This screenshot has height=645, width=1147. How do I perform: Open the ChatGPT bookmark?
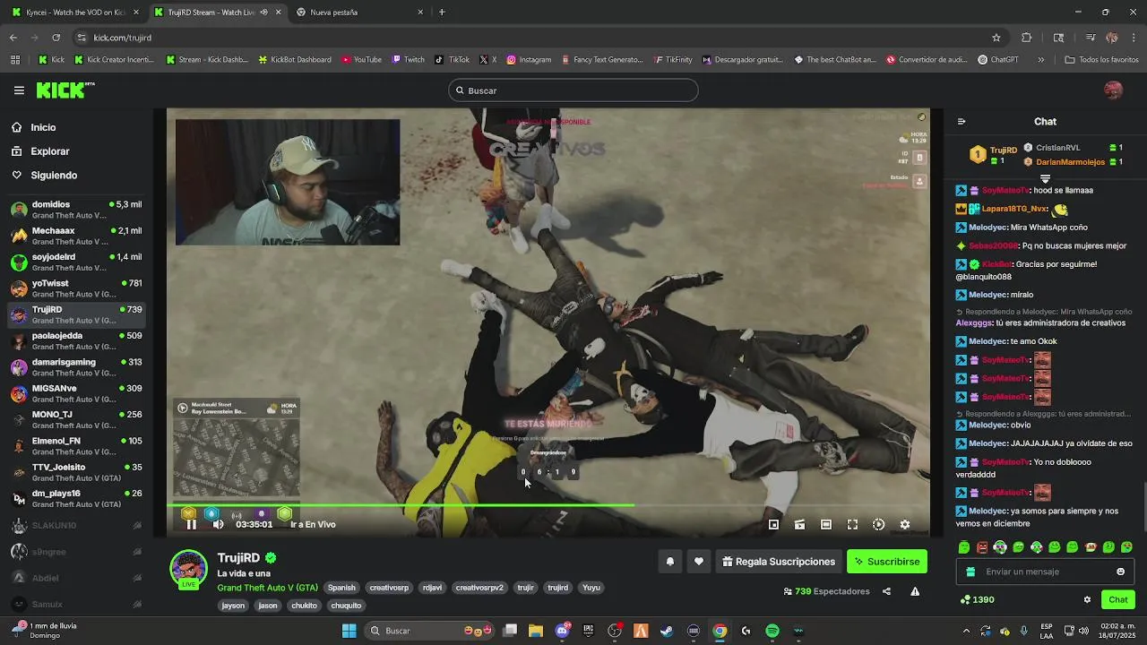pos(997,60)
